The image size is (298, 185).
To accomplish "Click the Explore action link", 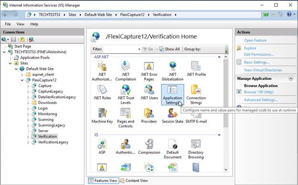I will [250, 48].
